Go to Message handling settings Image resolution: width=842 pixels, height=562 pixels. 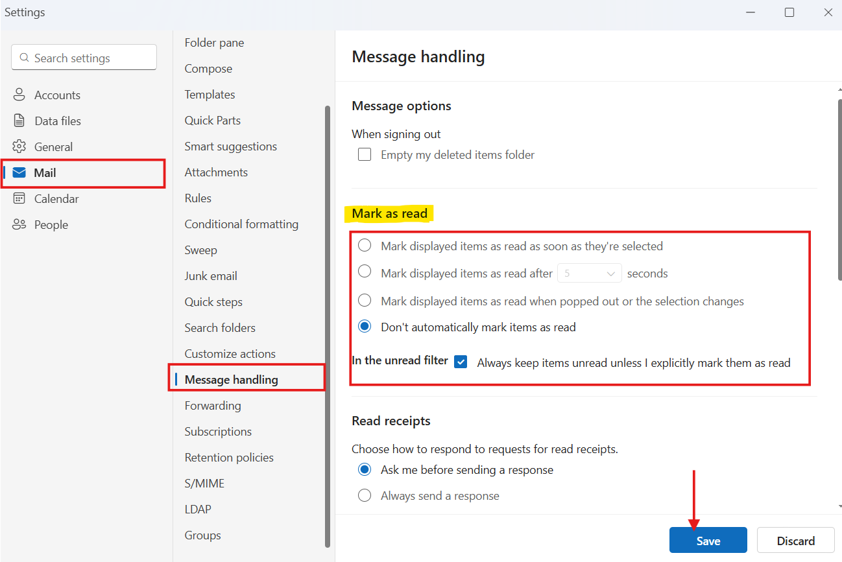click(231, 380)
